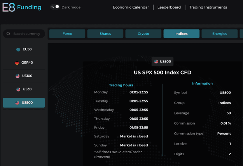Screen dimensions: 243x166
Task: Click the Information heading
Action: [203, 84]
